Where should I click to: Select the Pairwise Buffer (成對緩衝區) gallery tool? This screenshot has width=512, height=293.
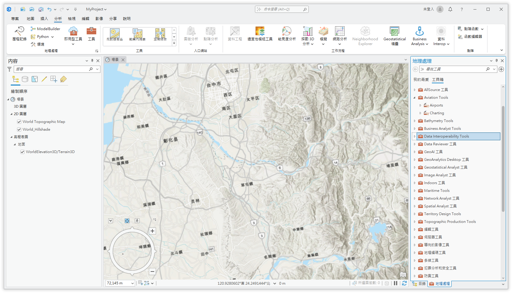pyautogui.click(x=115, y=35)
